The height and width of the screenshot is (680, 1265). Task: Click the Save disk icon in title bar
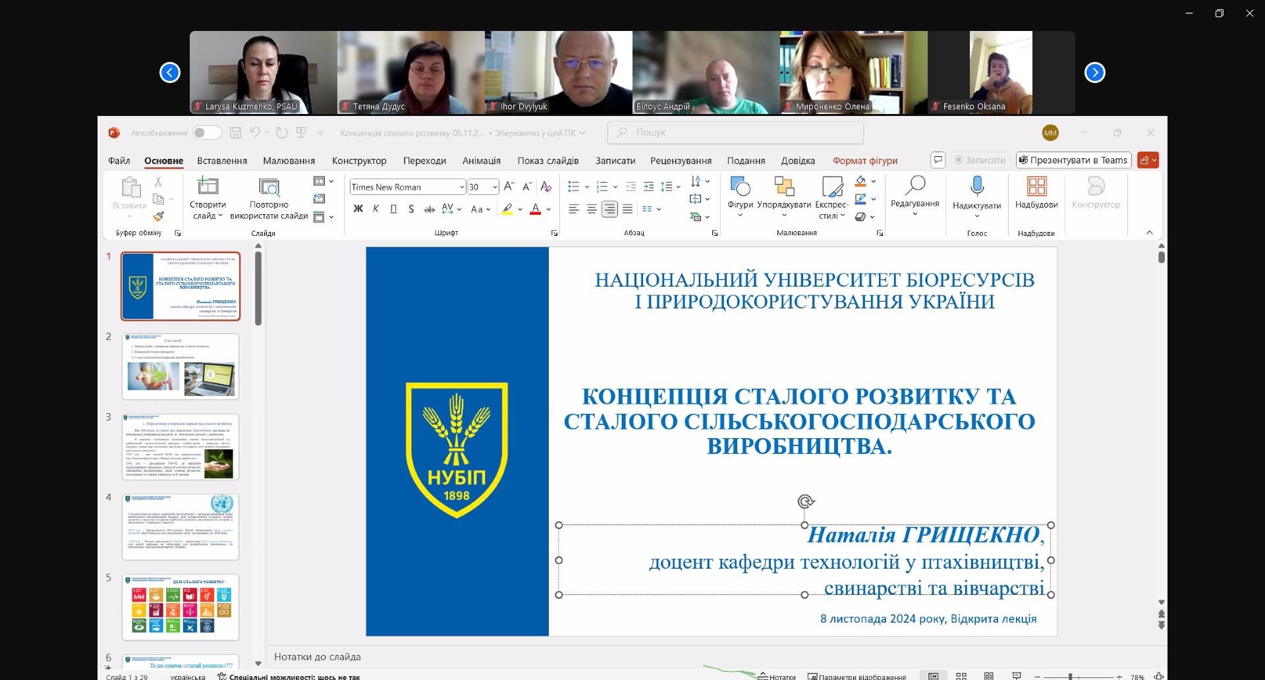235,132
